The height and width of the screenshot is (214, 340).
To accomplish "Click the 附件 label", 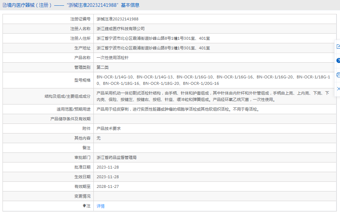I will click(x=86, y=128).
